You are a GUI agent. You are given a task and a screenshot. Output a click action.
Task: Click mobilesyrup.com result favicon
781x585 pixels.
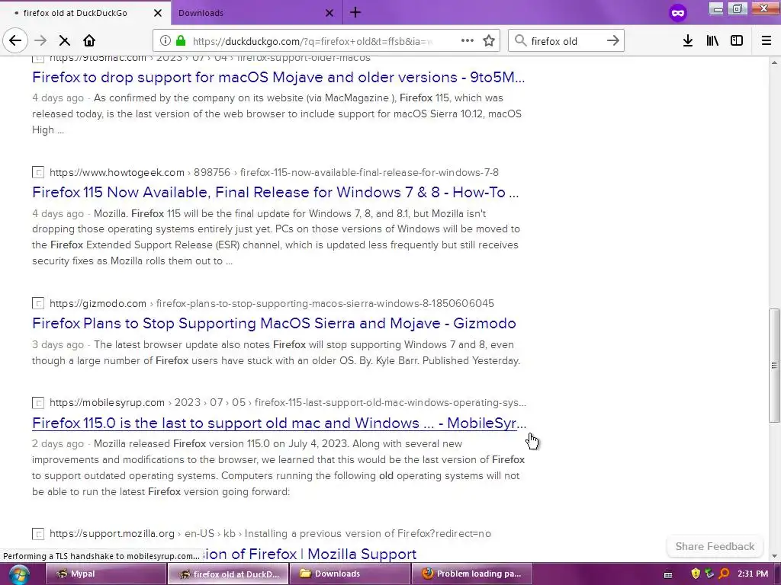38,403
